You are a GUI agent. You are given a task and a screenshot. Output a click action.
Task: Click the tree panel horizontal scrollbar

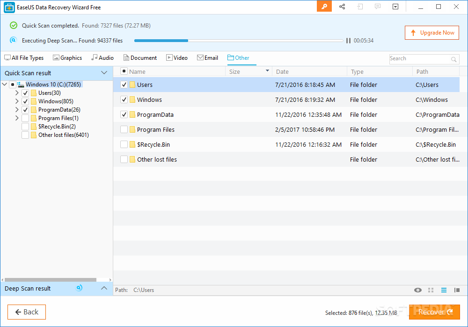[x=51, y=280]
